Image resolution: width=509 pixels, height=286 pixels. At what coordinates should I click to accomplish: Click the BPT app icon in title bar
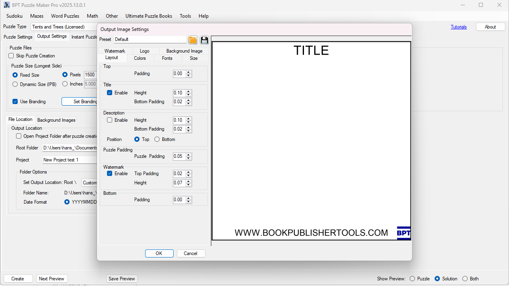(x=7, y=5)
